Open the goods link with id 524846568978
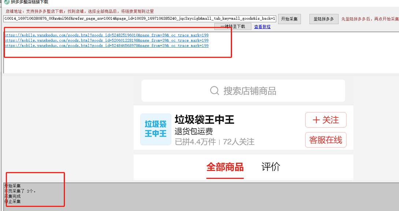This screenshot has width=399, height=211. click(x=106, y=46)
